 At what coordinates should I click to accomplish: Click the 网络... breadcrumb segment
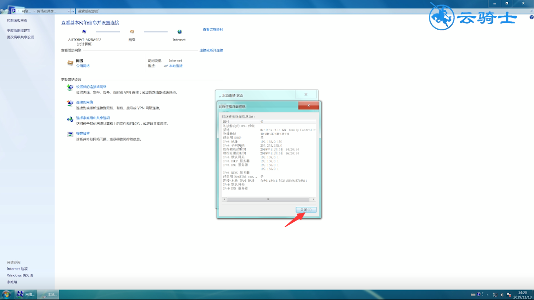[x=26, y=11]
